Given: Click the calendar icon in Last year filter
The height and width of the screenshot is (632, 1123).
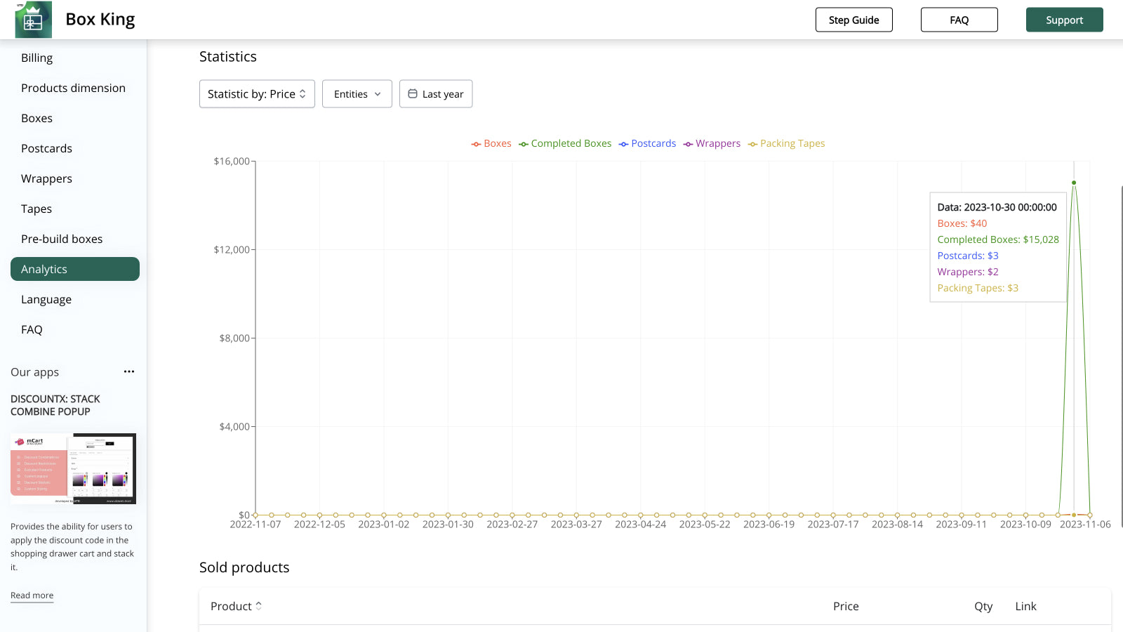Looking at the screenshot, I should click(413, 93).
